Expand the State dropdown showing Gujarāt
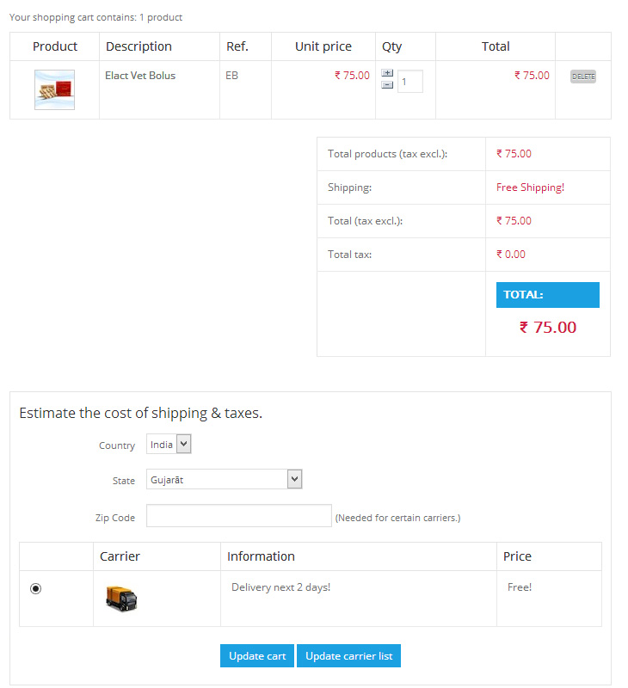This screenshot has height=688, width=628. coord(225,479)
